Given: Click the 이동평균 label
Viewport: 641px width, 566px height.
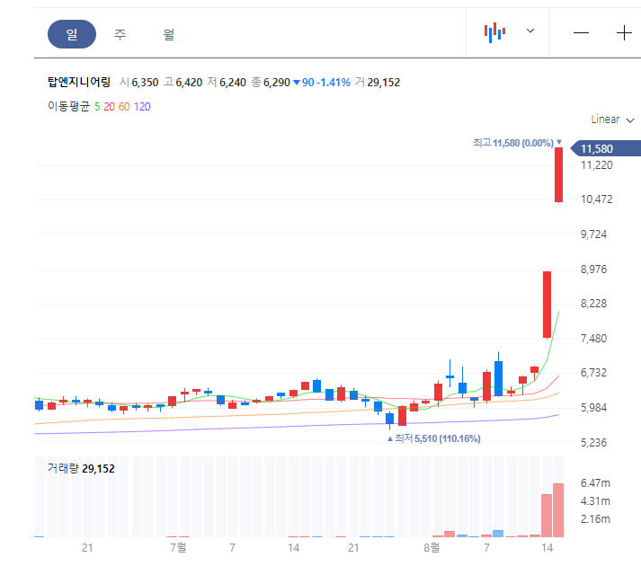Looking at the screenshot, I should point(68,107).
